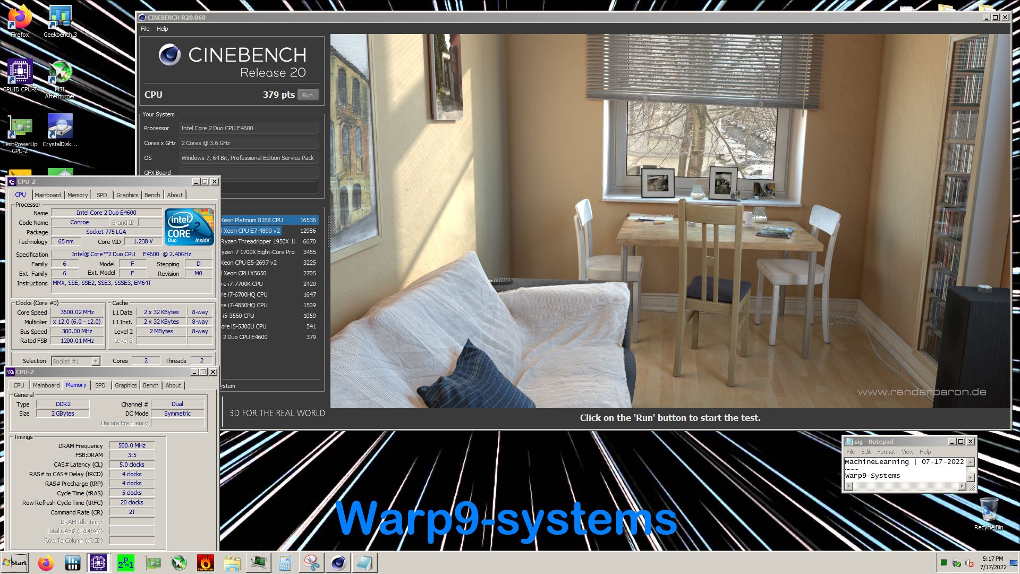Open View menu in Notepad
Screen dimensions: 1020x574
[x=907, y=452]
